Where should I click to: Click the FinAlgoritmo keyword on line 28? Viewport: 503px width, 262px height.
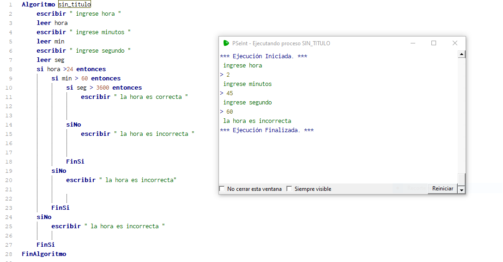tap(44, 254)
